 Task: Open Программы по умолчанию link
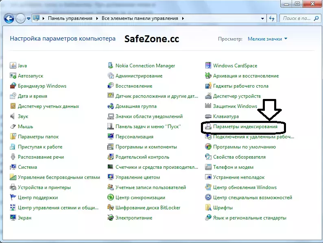244,147
